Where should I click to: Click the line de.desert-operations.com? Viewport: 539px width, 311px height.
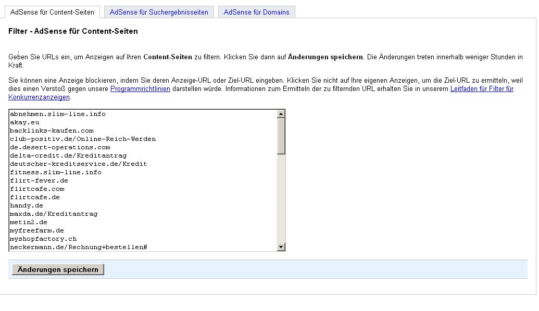pos(60,147)
